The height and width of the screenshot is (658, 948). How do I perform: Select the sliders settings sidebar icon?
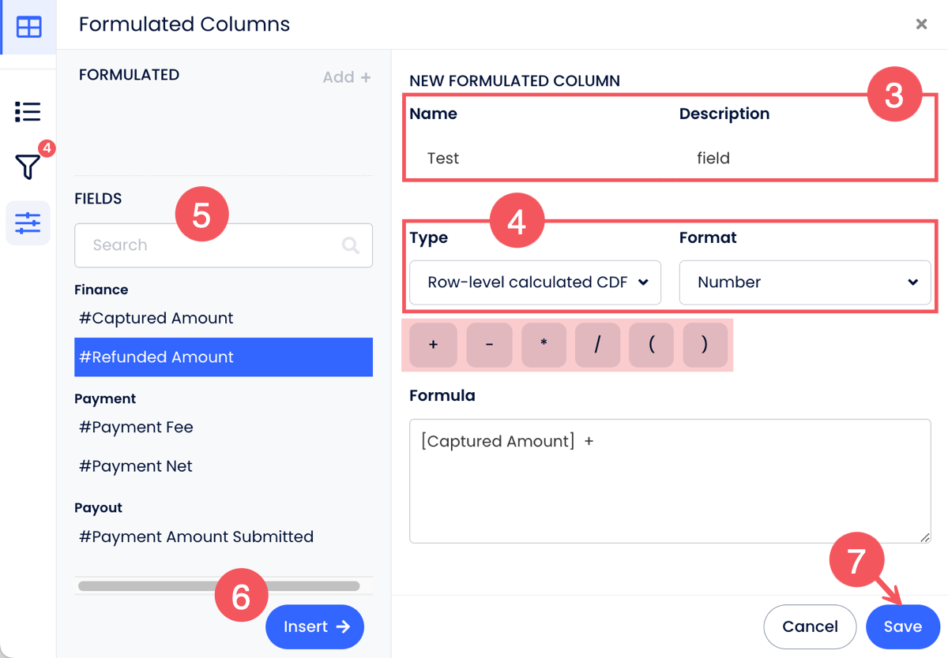(x=28, y=223)
